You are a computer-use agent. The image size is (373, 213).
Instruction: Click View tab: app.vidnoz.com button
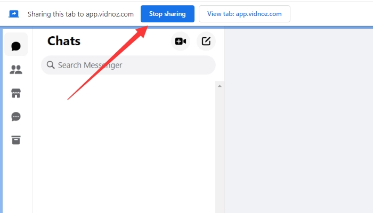pyautogui.click(x=245, y=14)
